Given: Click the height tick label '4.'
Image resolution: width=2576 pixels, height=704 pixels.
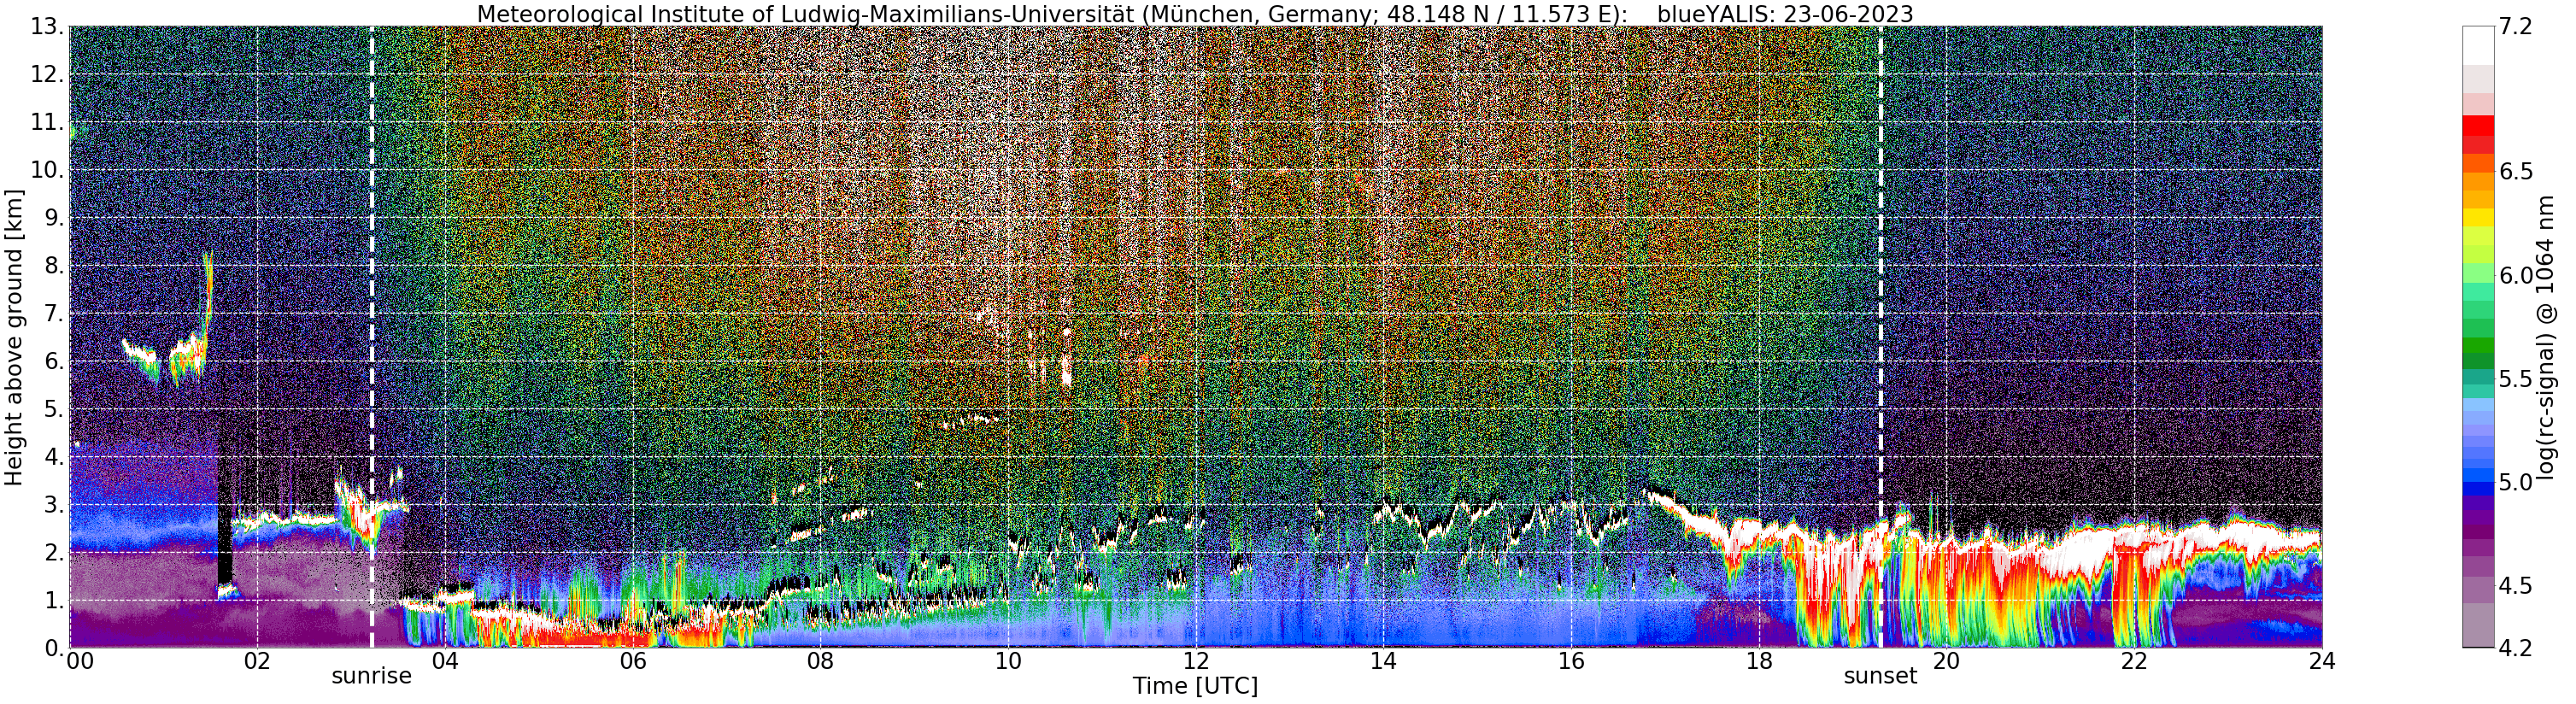Looking at the screenshot, I should 54,457.
